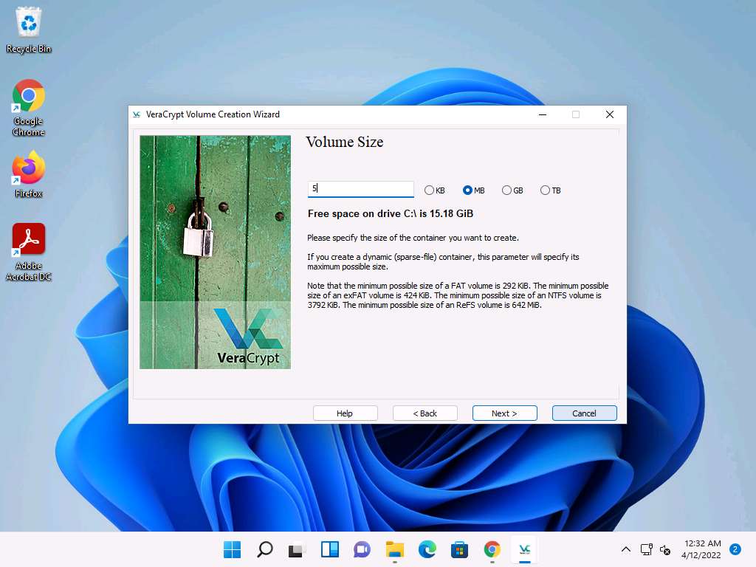Select the MB size unit
Image resolution: width=756 pixels, height=567 pixels.
(467, 190)
